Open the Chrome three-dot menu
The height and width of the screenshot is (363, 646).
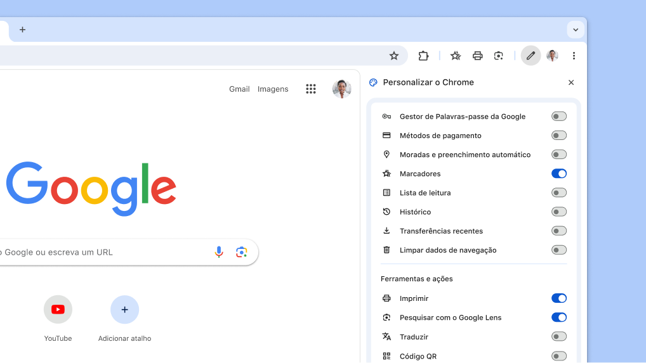pos(574,56)
